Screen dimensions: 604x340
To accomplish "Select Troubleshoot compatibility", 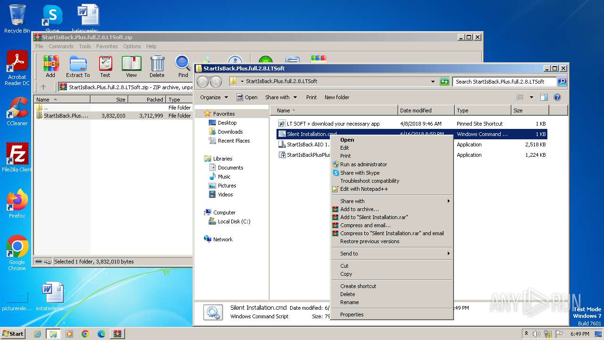I will (x=392, y=181).
